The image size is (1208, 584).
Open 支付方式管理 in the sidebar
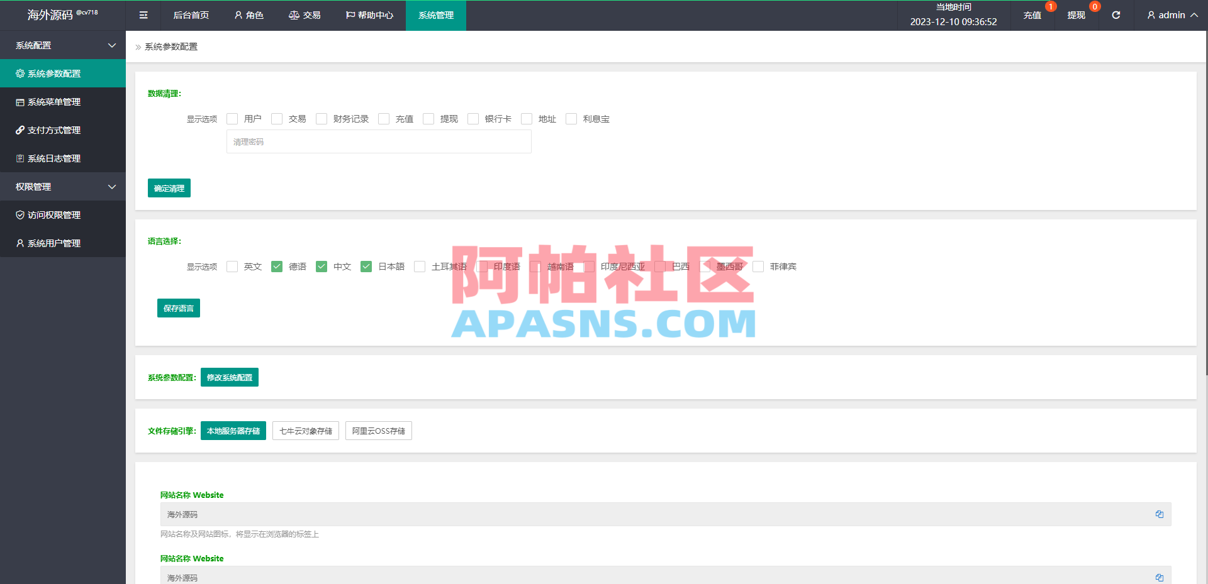(x=53, y=130)
